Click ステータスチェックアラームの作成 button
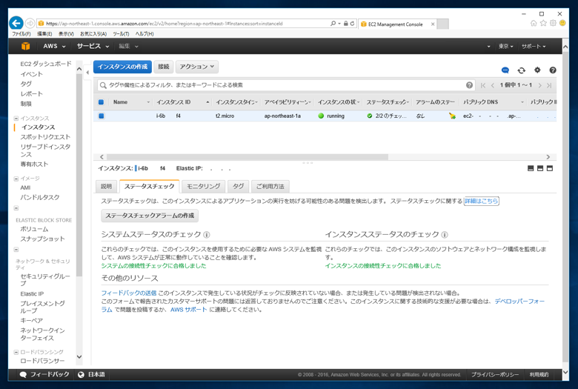This screenshot has height=389, width=578. [150, 216]
